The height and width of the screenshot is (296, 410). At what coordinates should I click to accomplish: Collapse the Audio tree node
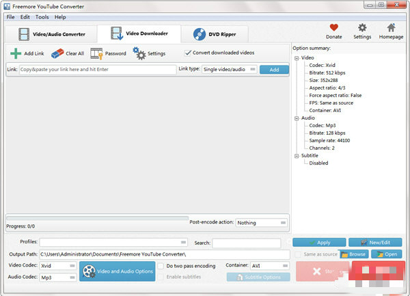pyautogui.click(x=297, y=118)
